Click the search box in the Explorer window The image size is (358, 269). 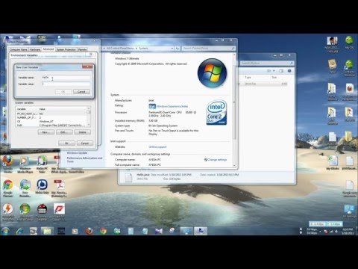(267, 64)
